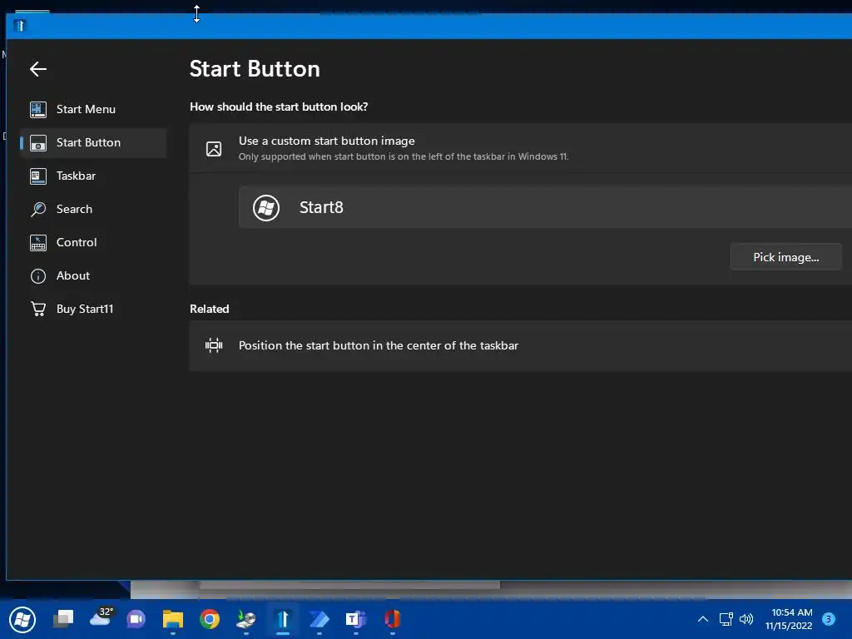Select the Start8 button image option
This screenshot has width=852, height=639.
pyautogui.click(x=545, y=207)
